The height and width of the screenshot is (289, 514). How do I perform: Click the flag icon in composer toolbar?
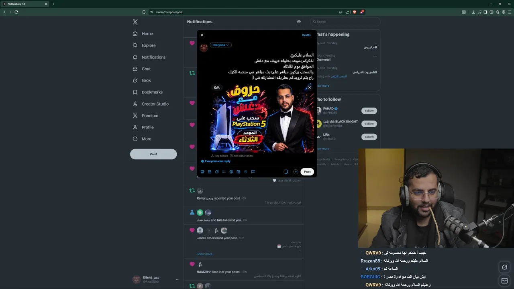(253, 172)
